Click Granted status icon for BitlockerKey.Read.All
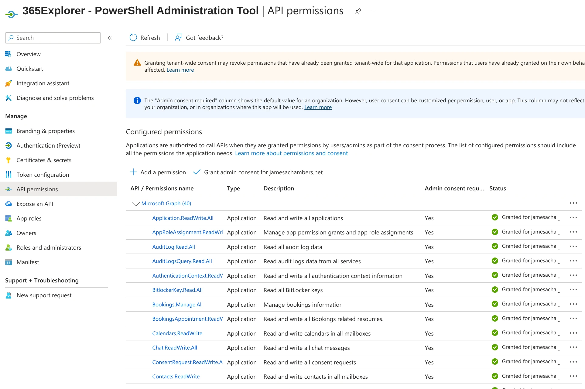 [x=495, y=290]
